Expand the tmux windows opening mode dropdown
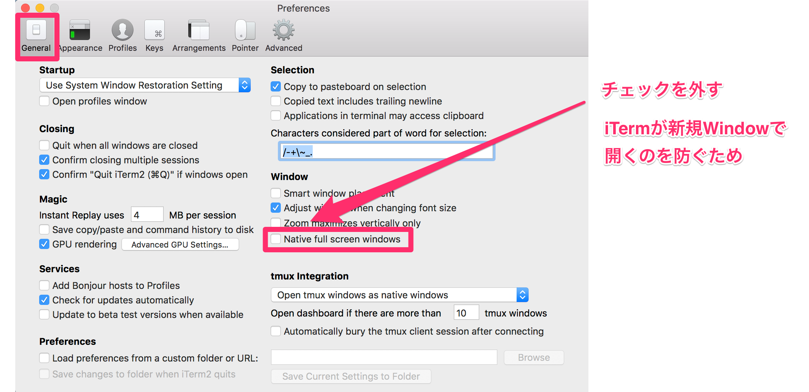 pyautogui.click(x=400, y=295)
